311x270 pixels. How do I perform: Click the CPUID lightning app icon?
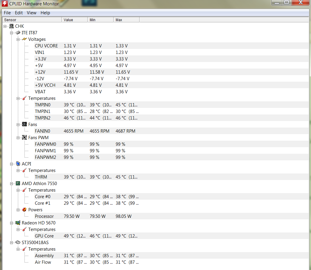tap(5, 4)
